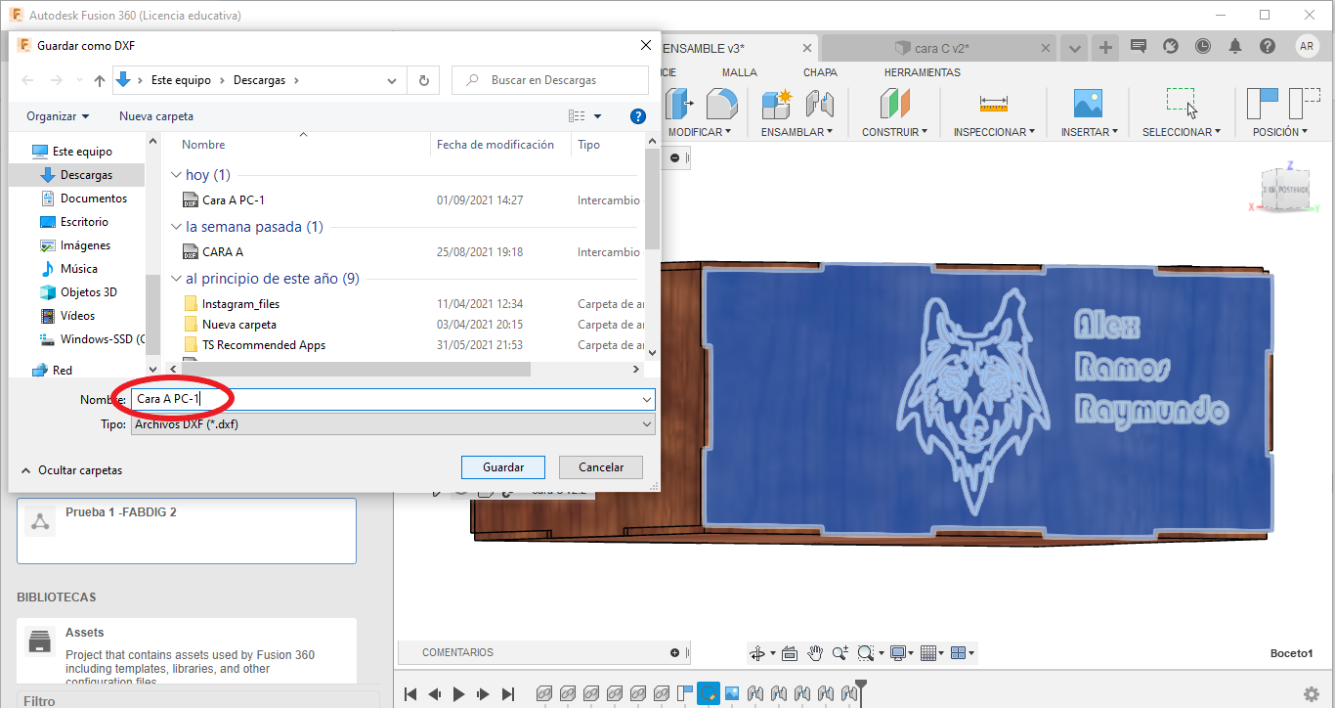Switch to the CHAPA ribbon tab
This screenshot has width=1335, height=708.
[820, 72]
